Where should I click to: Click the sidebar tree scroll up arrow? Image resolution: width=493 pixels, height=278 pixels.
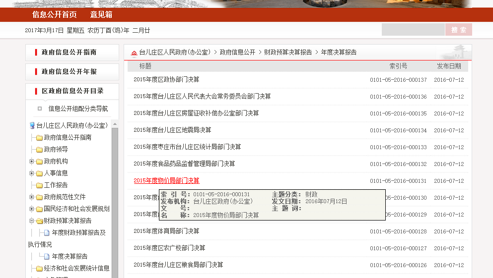115,123
